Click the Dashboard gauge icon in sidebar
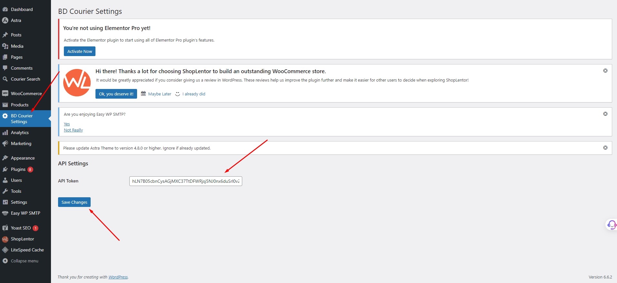 [x=5, y=9]
